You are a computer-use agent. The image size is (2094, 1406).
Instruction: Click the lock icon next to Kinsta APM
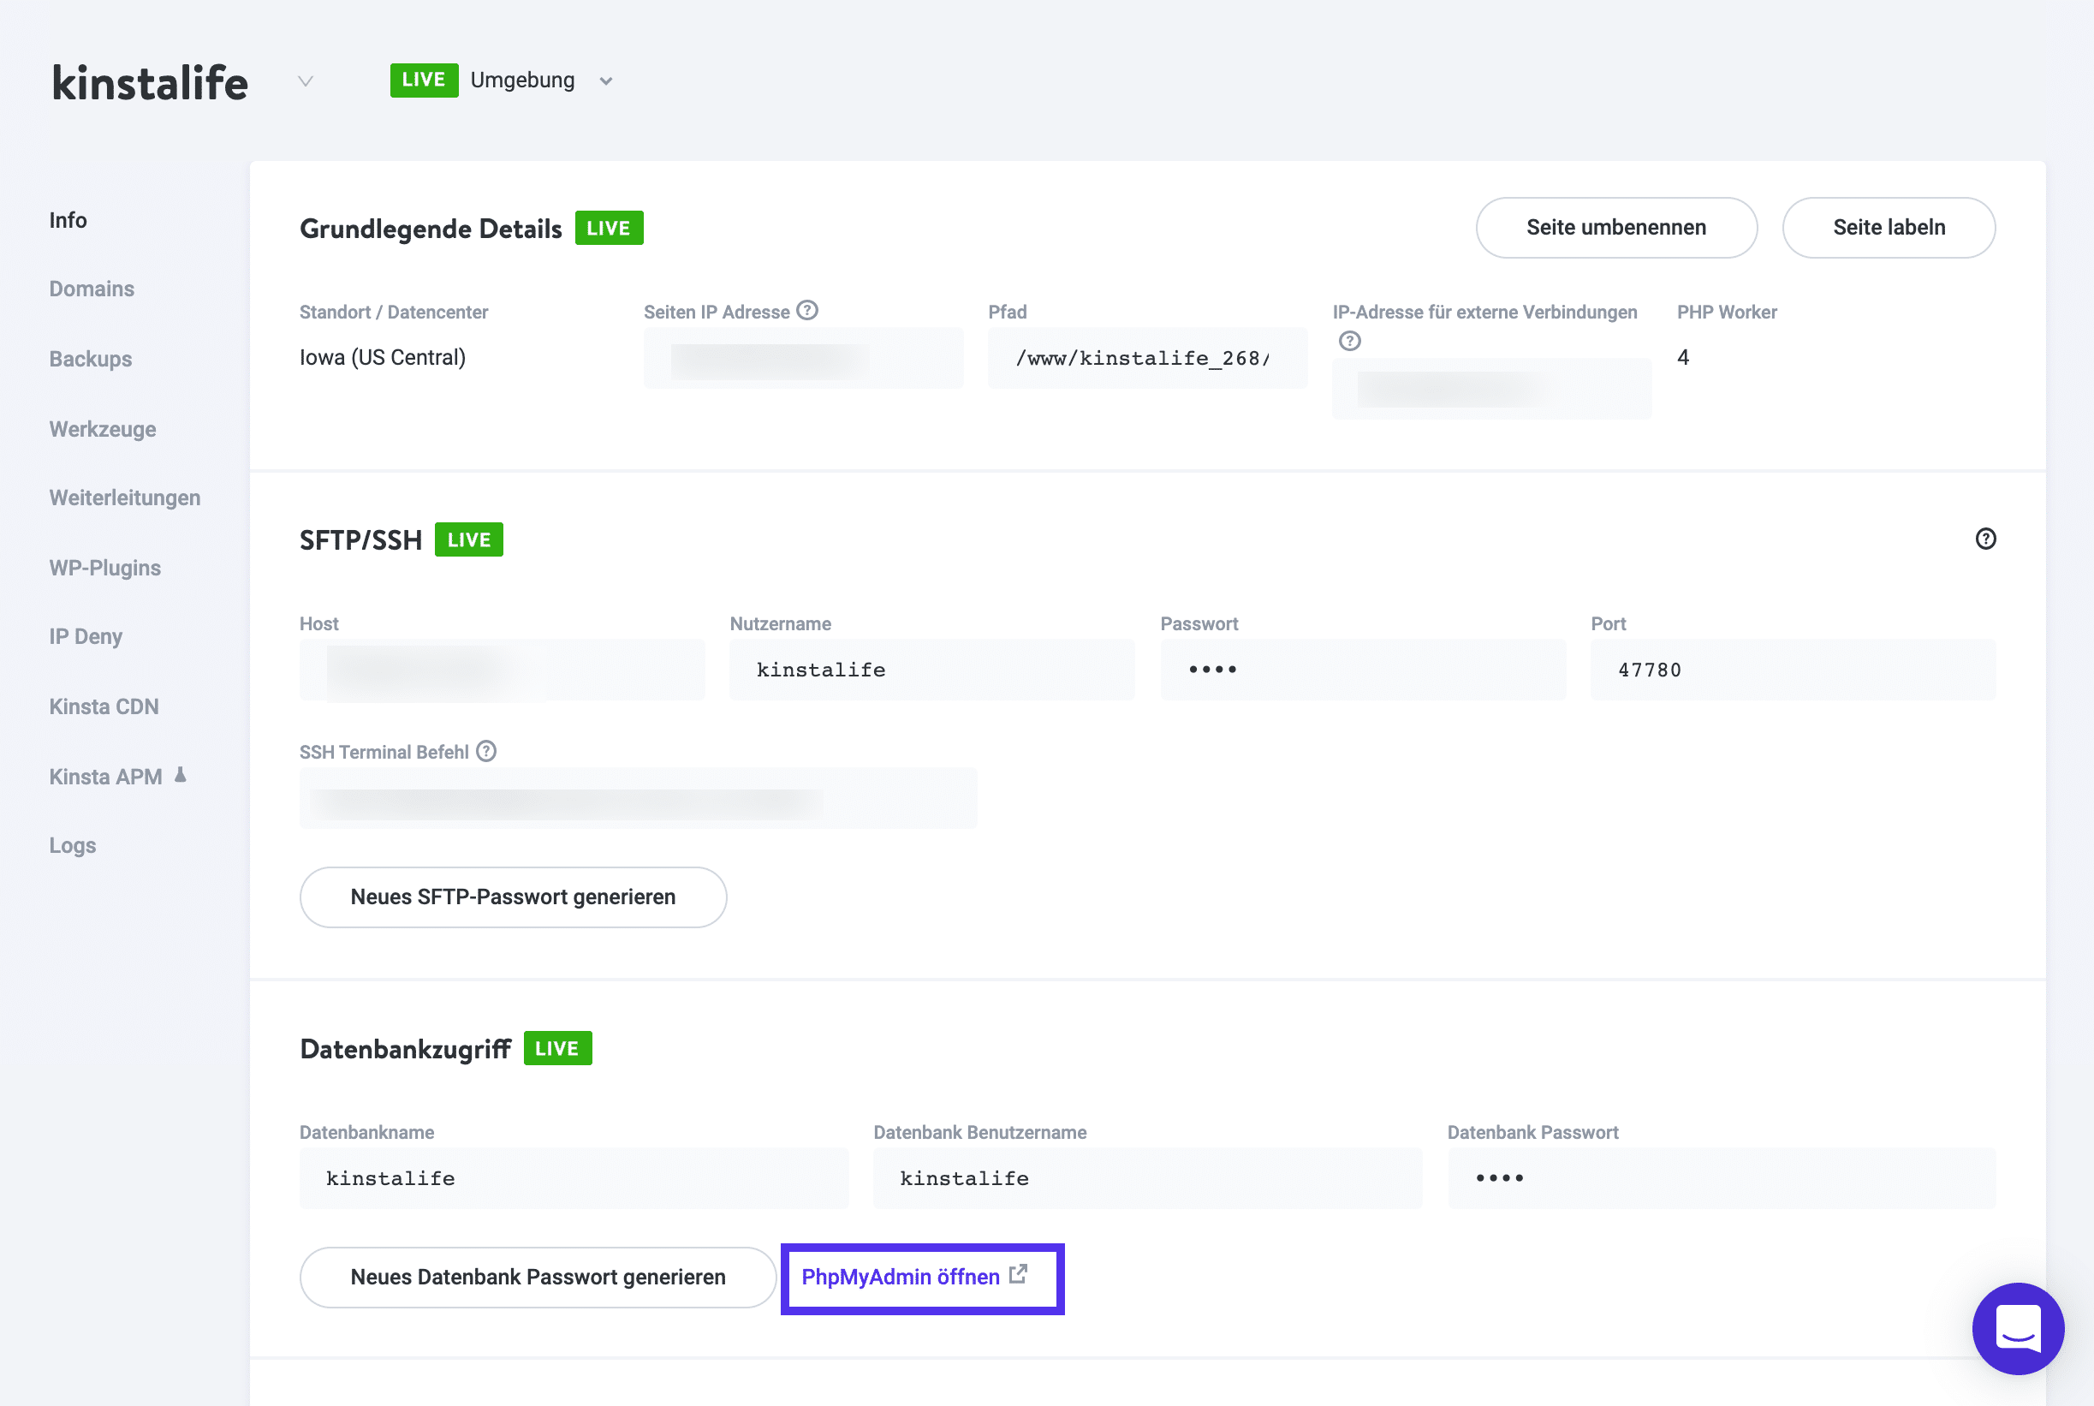(x=178, y=775)
